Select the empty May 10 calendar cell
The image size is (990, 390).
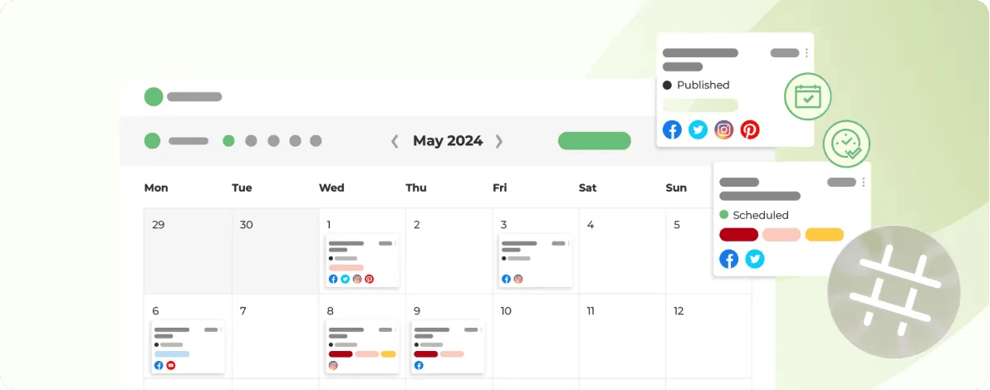[536, 336]
